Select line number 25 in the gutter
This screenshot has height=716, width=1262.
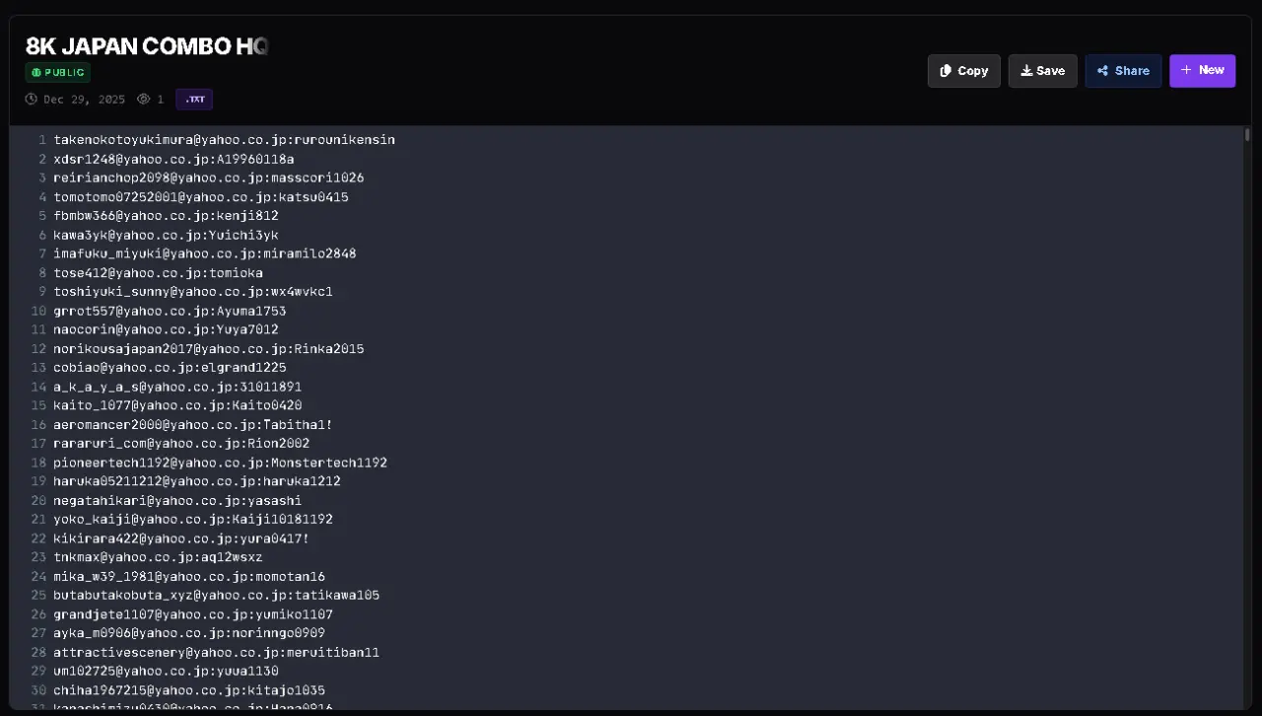pos(38,596)
